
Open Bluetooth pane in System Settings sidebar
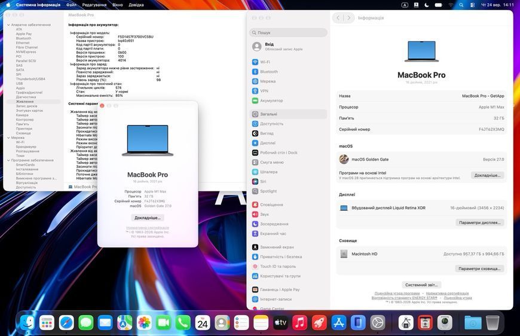(288, 72)
